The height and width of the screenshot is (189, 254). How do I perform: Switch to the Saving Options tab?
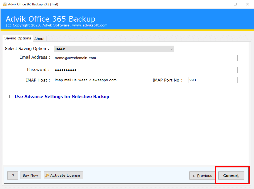tap(18, 38)
